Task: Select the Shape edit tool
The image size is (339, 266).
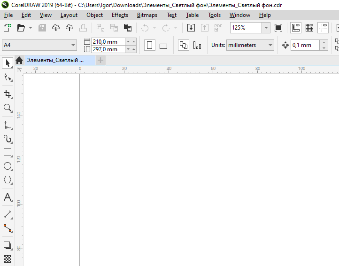Action: point(8,77)
